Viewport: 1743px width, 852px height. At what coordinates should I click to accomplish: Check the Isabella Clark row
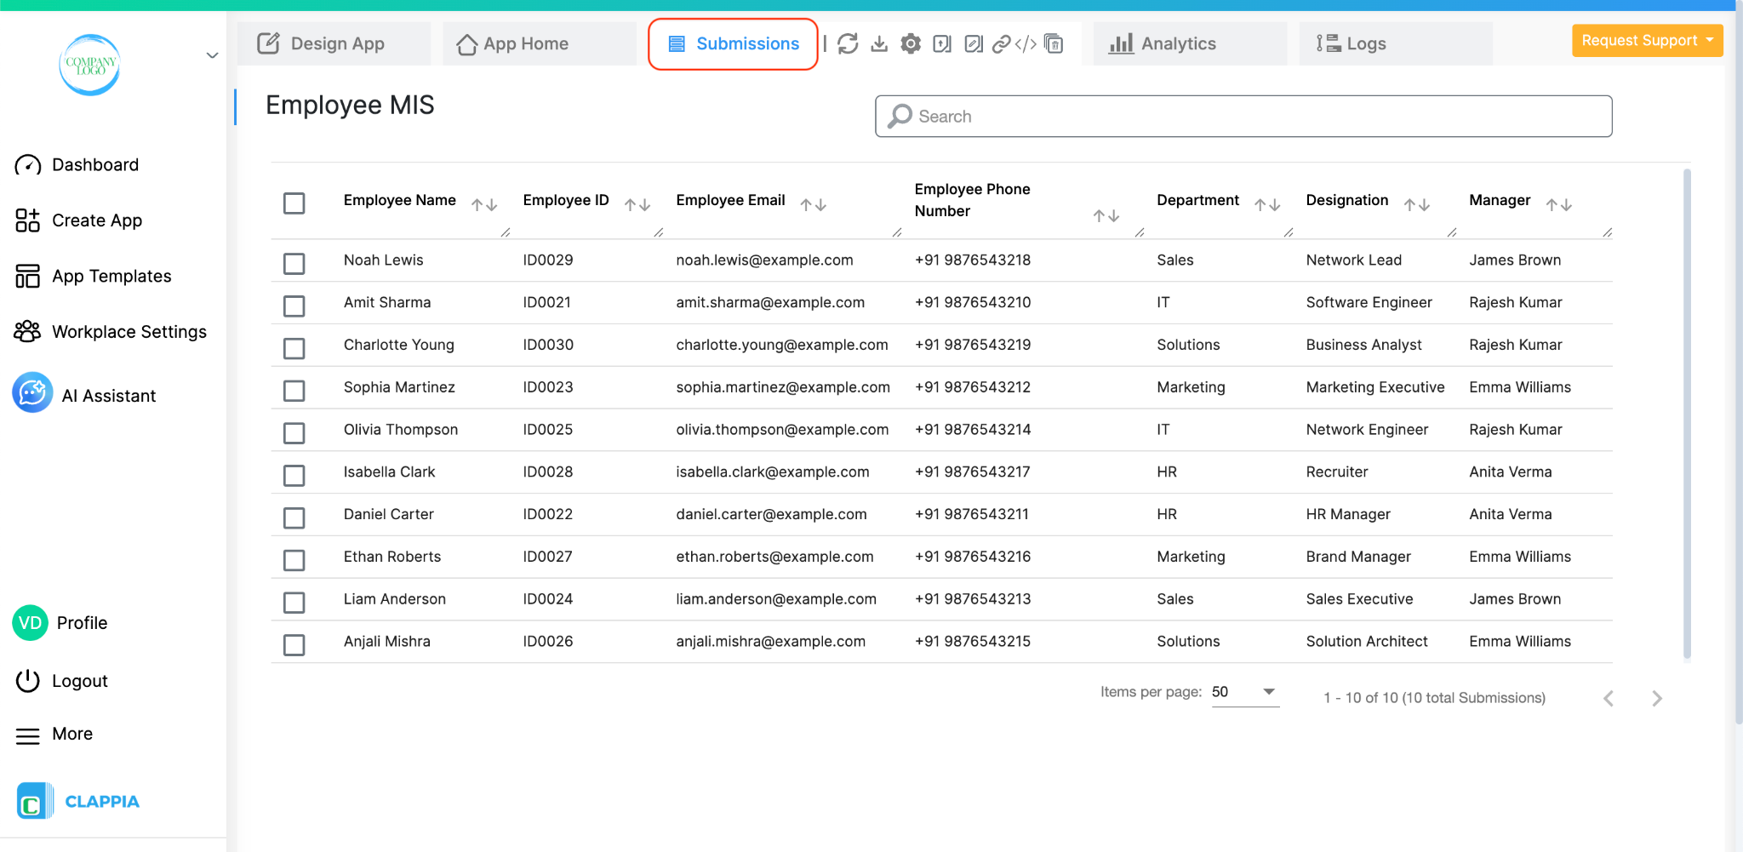[x=294, y=476]
